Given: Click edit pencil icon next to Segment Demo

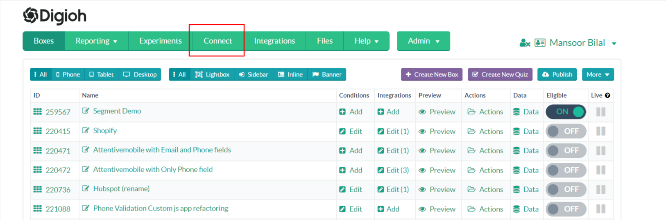Looking at the screenshot, I should click(x=86, y=111).
